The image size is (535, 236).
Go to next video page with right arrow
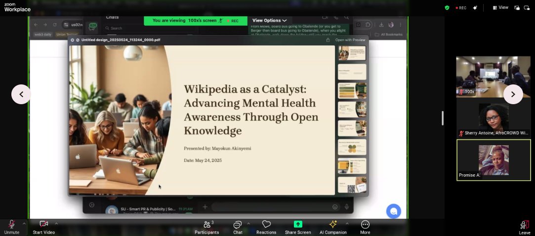[513, 94]
